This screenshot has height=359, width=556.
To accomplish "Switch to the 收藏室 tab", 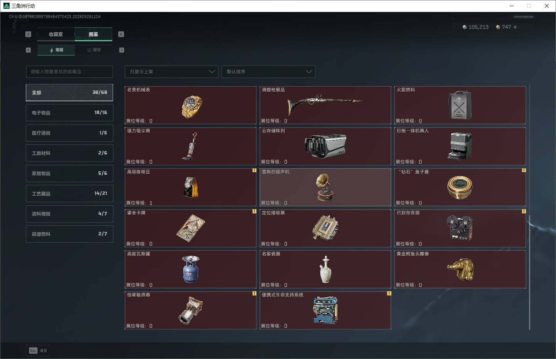I will click(56, 34).
